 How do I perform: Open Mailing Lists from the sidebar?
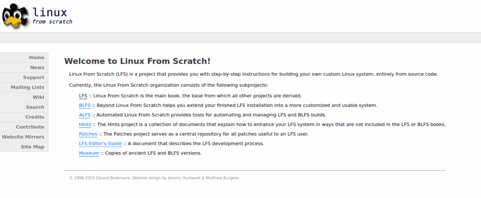(27, 87)
